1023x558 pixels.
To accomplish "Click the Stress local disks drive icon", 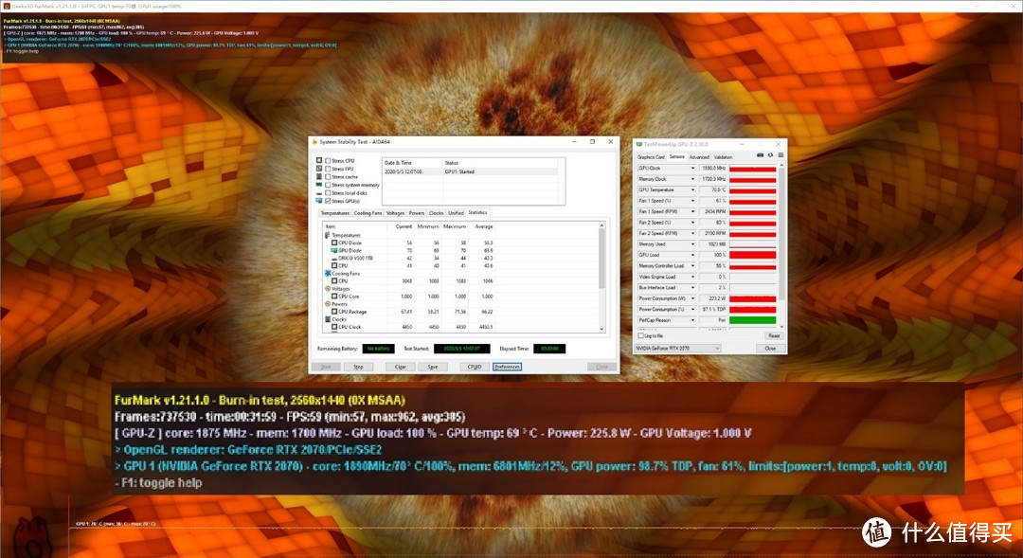I will click(x=319, y=193).
